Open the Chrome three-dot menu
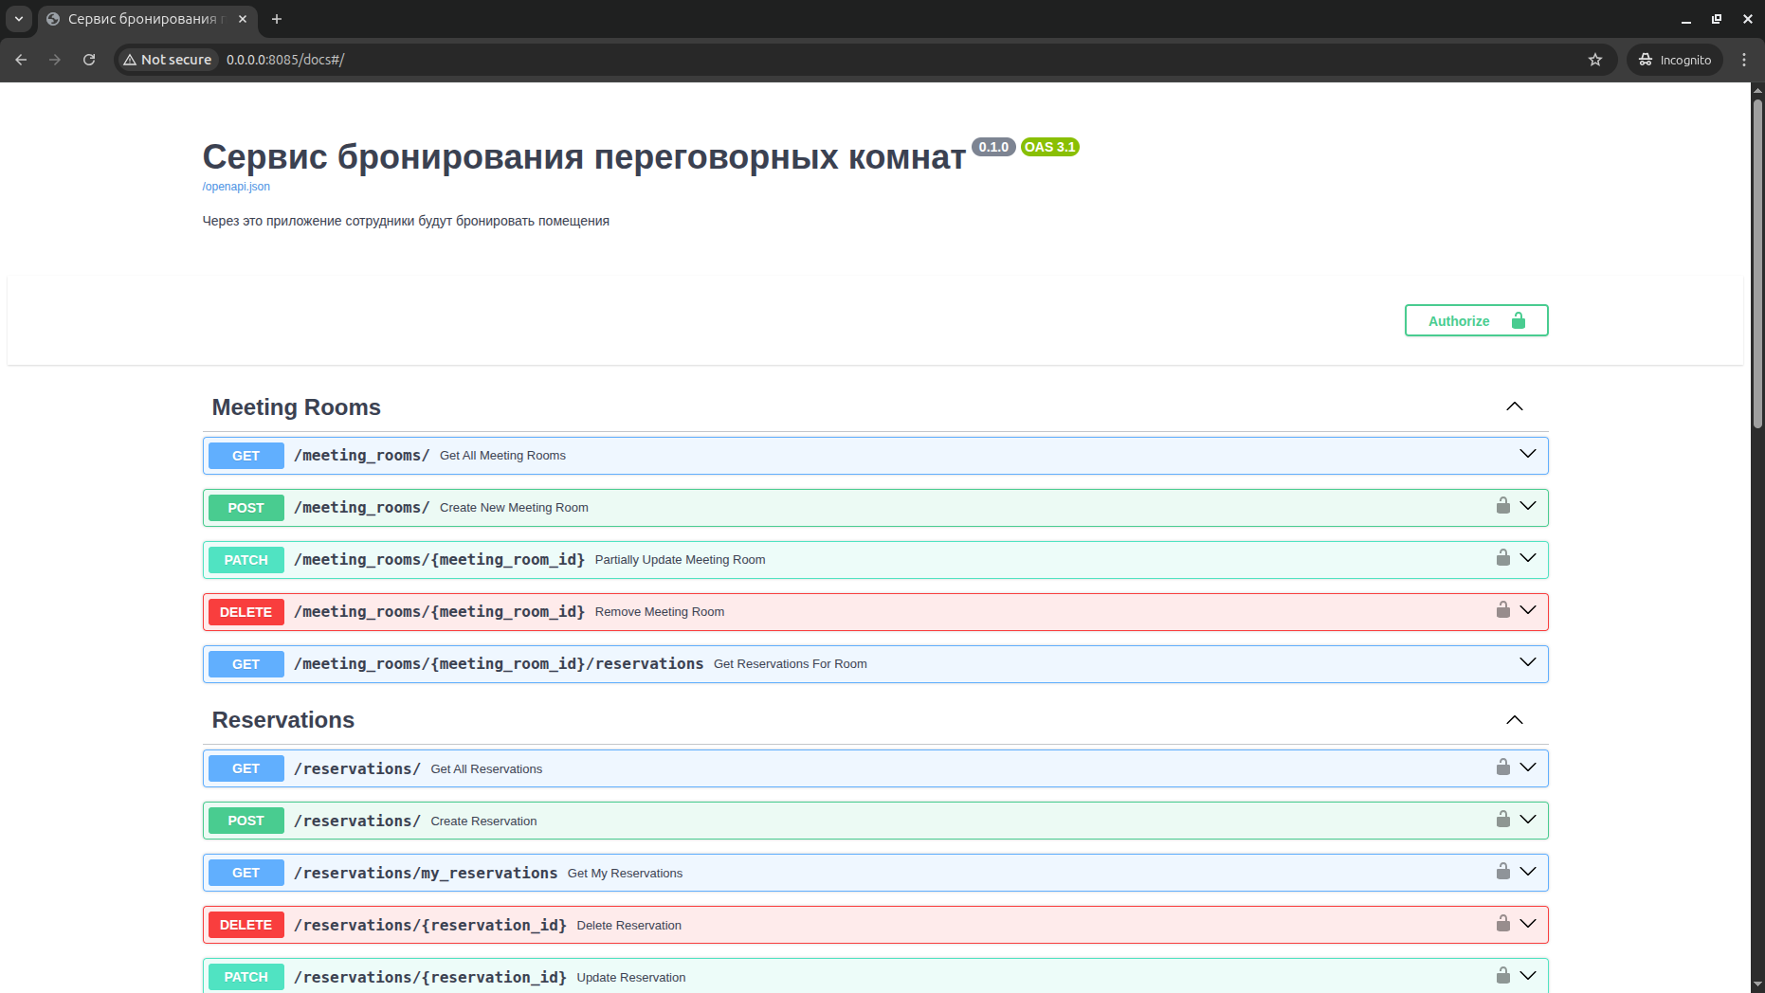Screen dimensions: 1765x993 pyautogui.click(x=1743, y=60)
